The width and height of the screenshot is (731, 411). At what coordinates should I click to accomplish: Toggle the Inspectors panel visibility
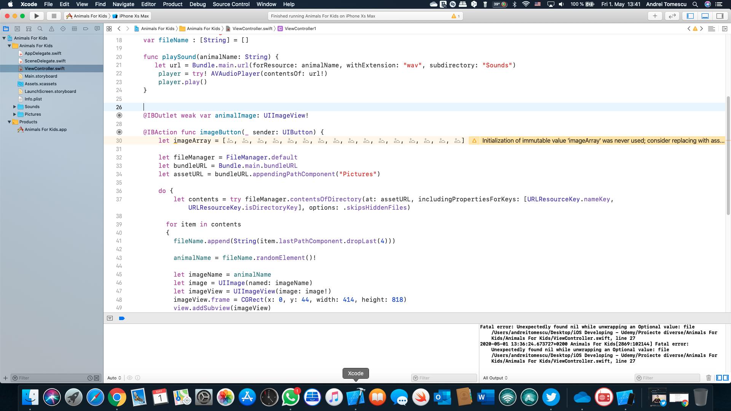point(720,16)
